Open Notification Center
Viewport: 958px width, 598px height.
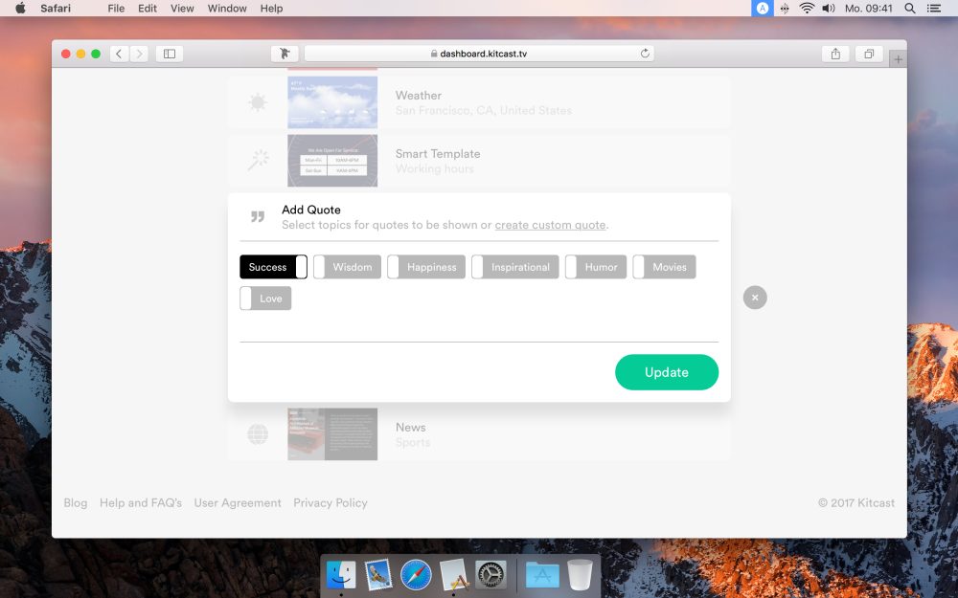[933, 8]
